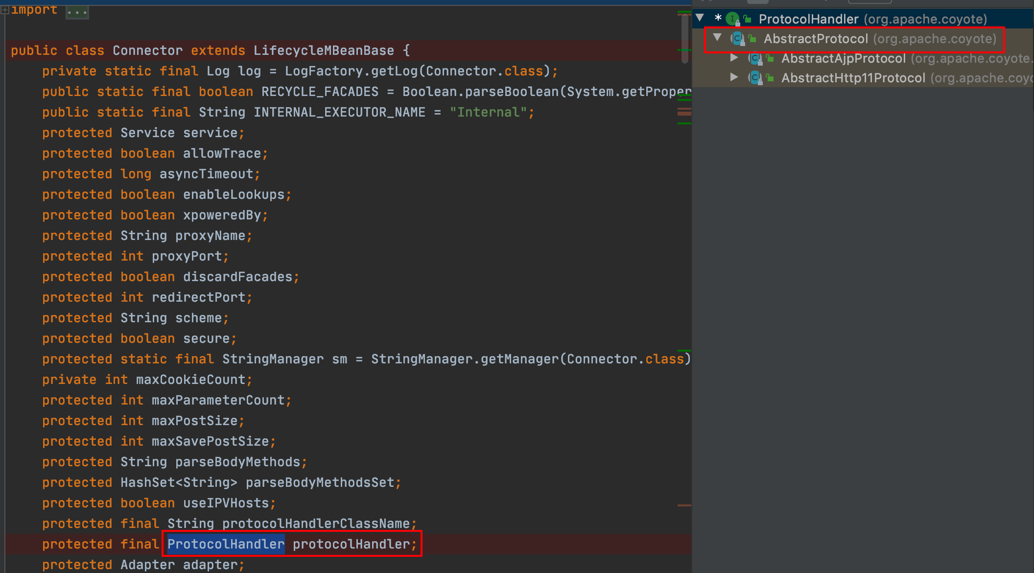This screenshot has height=573, width=1034.
Task: Click the AbstractProtocol abstract class icon
Action: (x=737, y=39)
